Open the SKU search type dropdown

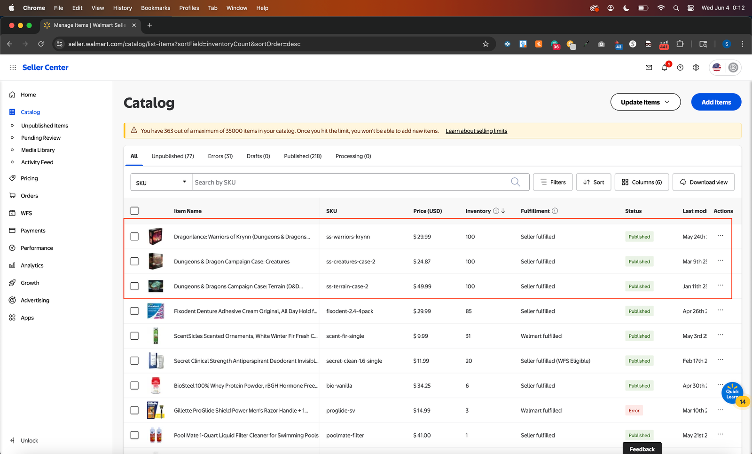click(161, 182)
